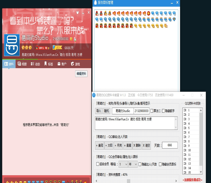
Task: Check the 超级会员 checkbox
Action: coord(97,164)
